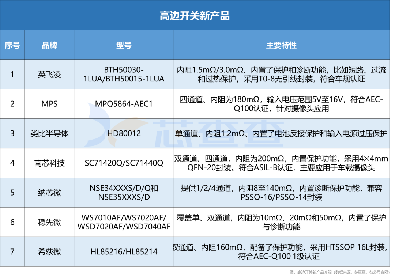
Task: Click the serial number 7 cell
Action: (12, 251)
